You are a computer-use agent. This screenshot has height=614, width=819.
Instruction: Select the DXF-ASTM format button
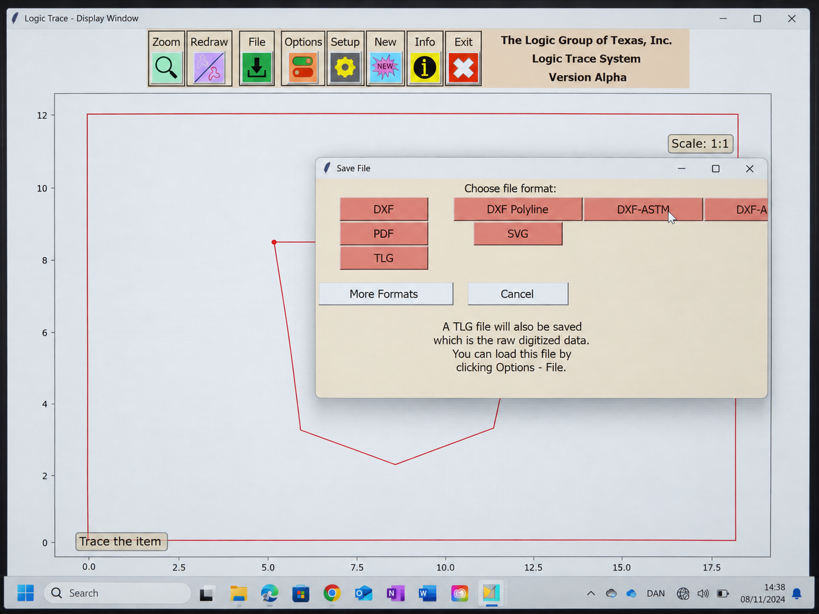643,209
